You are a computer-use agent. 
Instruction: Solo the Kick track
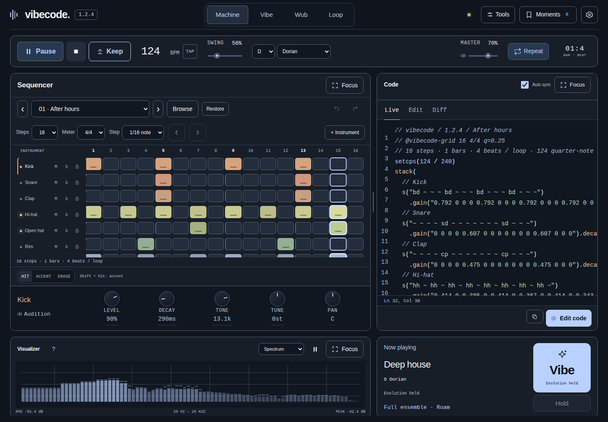tap(66, 167)
